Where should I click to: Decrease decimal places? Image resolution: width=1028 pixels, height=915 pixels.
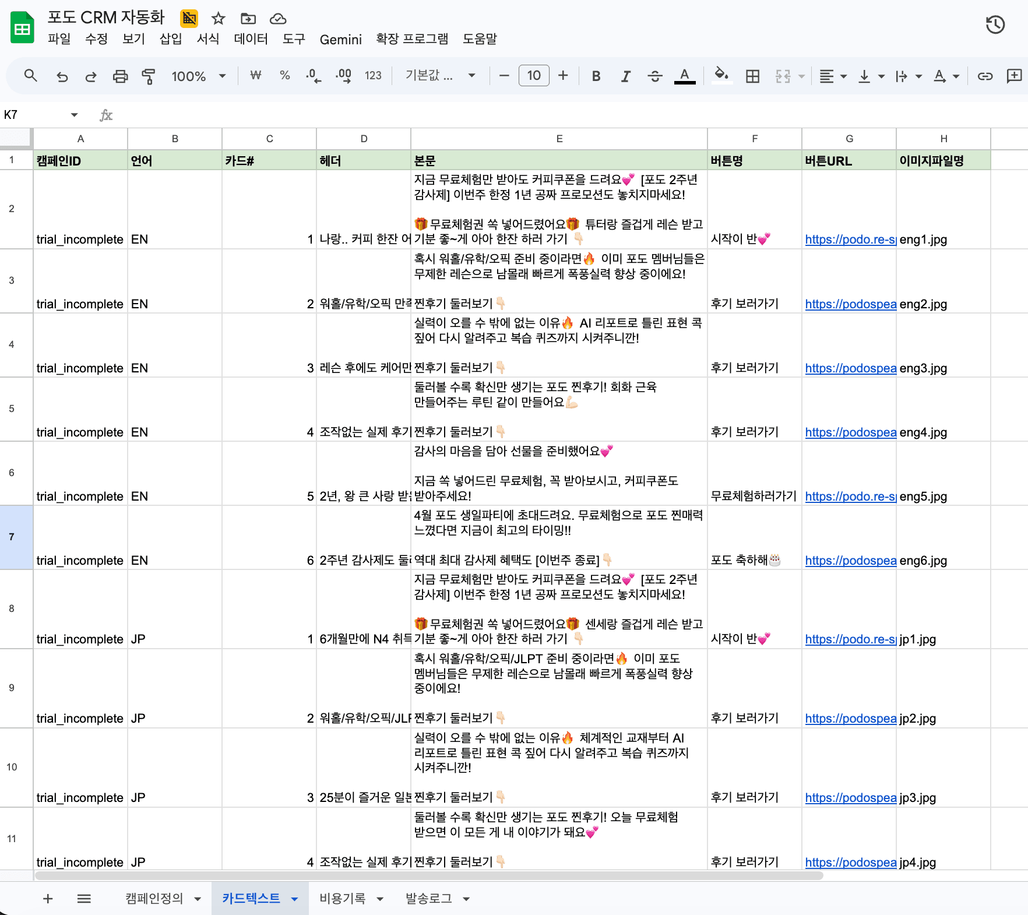313,76
